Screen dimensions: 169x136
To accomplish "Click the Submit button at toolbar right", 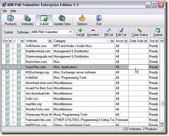I will 158,32.
